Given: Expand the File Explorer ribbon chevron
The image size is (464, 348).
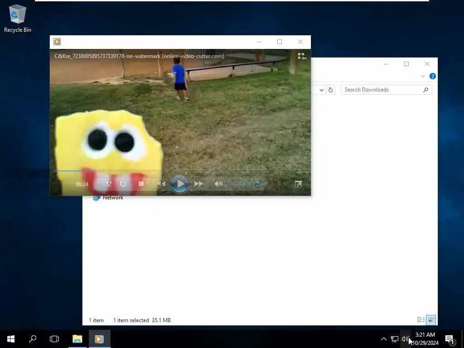Looking at the screenshot, I should (x=423, y=76).
